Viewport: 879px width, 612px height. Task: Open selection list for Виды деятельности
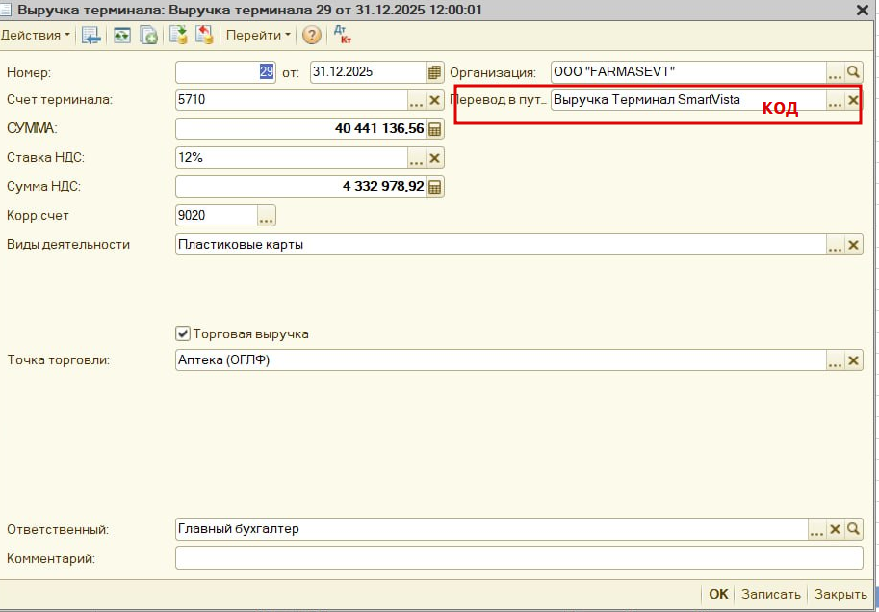point(836,245)
